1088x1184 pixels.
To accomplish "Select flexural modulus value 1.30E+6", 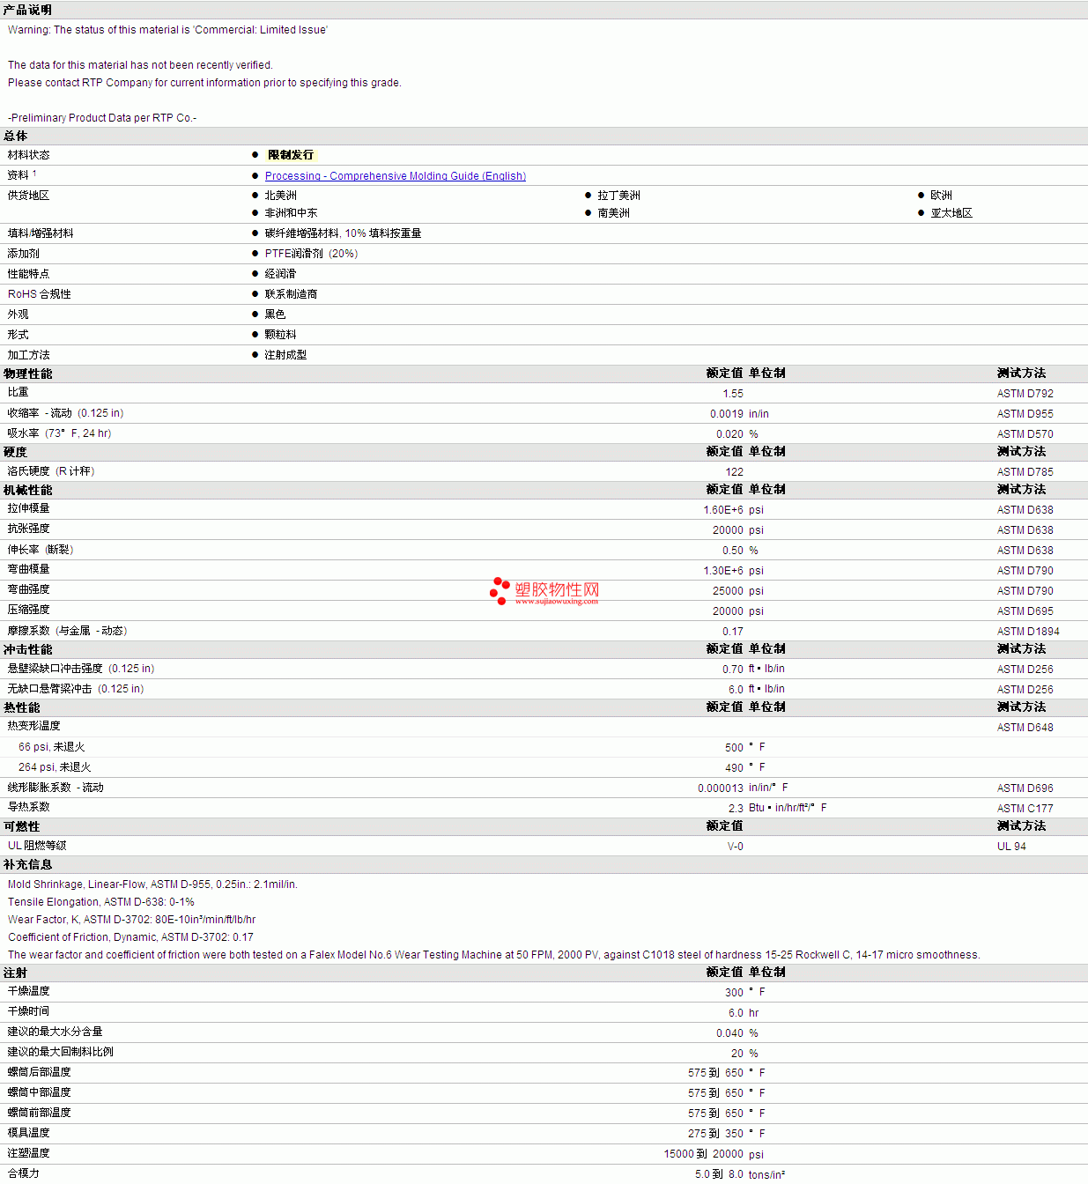I will pyautogui.click(x=723, y=571).
